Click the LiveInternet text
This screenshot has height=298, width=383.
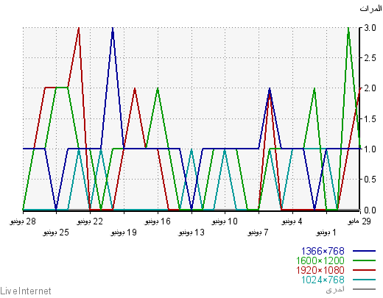(26, 291)
